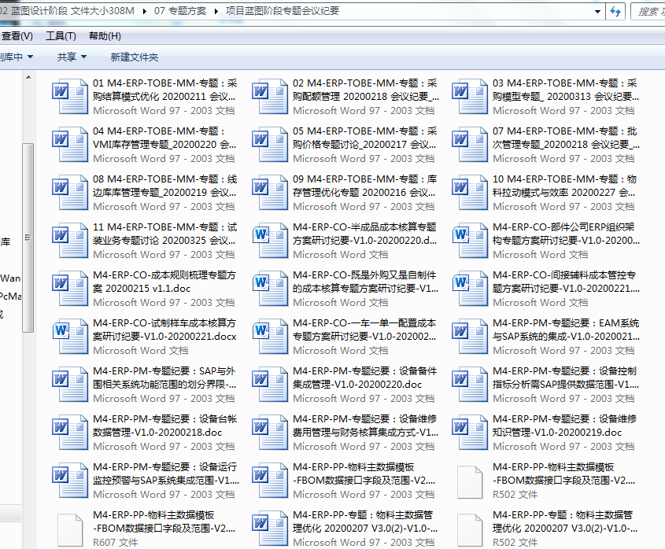Open the 帮助(H) menu
This screenshot has height=549, width=665.
click(x=105, y=35)
